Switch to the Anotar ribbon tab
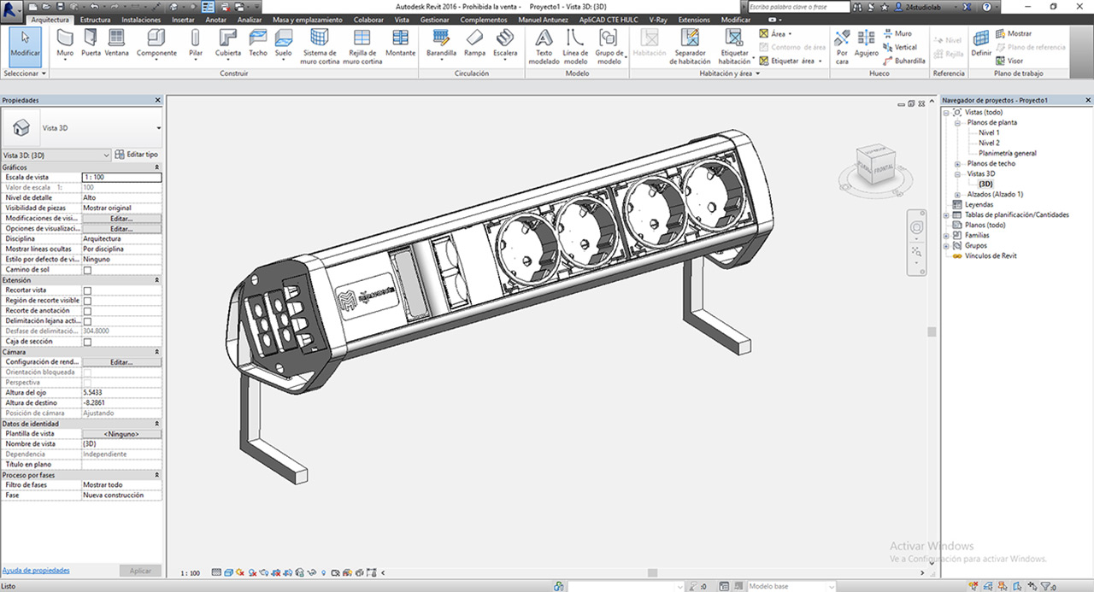Image resolution: width=1094 pixels, height=592 pixels. coord(216,19)
